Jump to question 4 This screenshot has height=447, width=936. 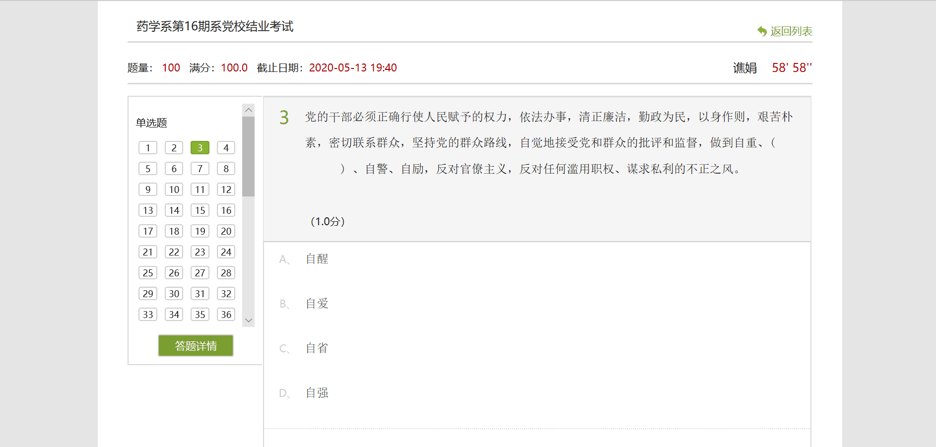coord(226,148)
